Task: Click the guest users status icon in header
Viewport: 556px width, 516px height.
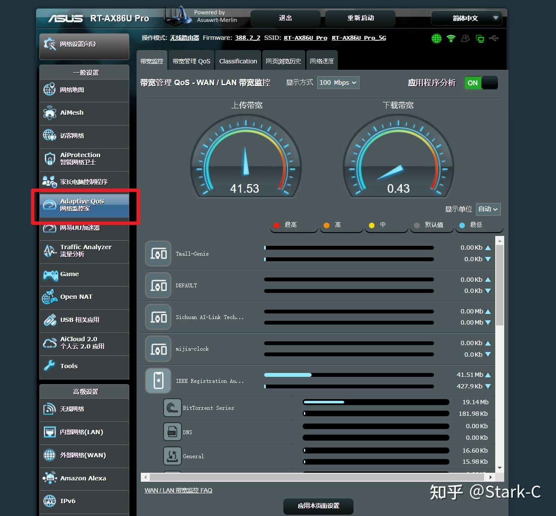Action: (x=465, y=39)
